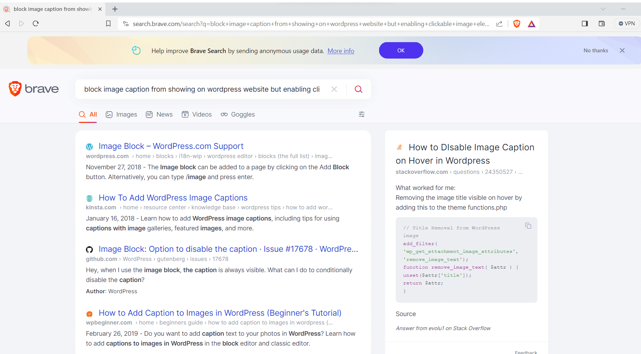Click 'Answer from evolu1 on Stack Overflow' text
641x354 pixels.
pos(443,328)
